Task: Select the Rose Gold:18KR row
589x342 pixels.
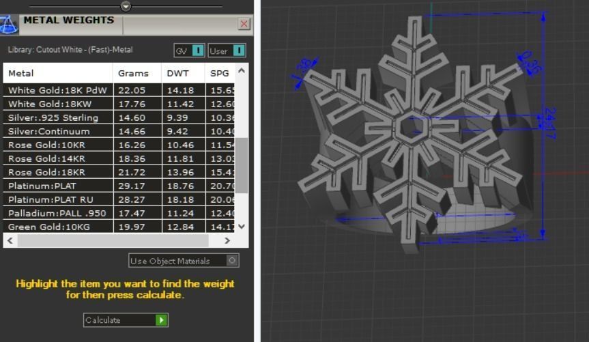Action: (x=119, y=172)
